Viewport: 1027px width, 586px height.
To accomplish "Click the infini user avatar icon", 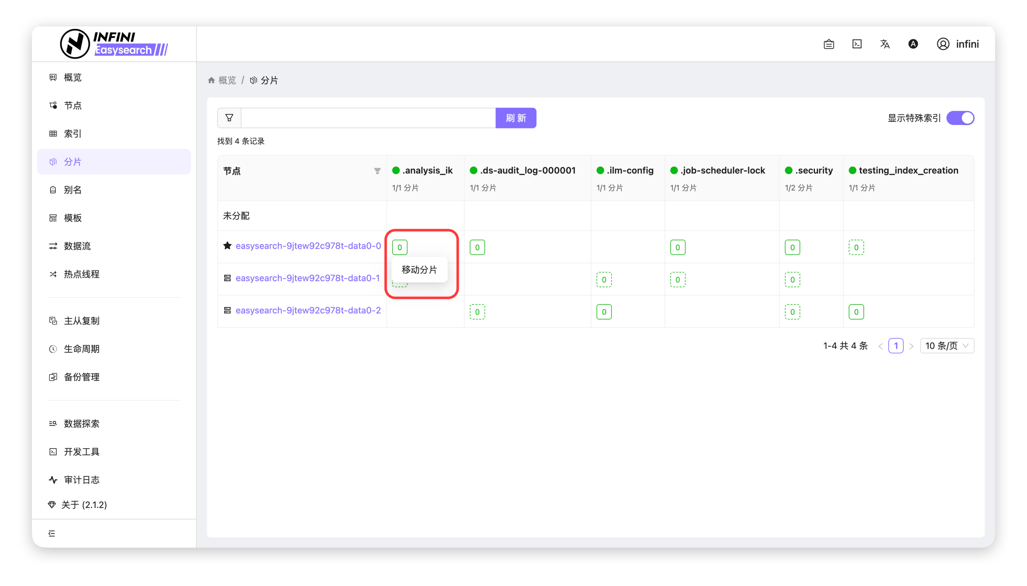I will pos(943,44).
